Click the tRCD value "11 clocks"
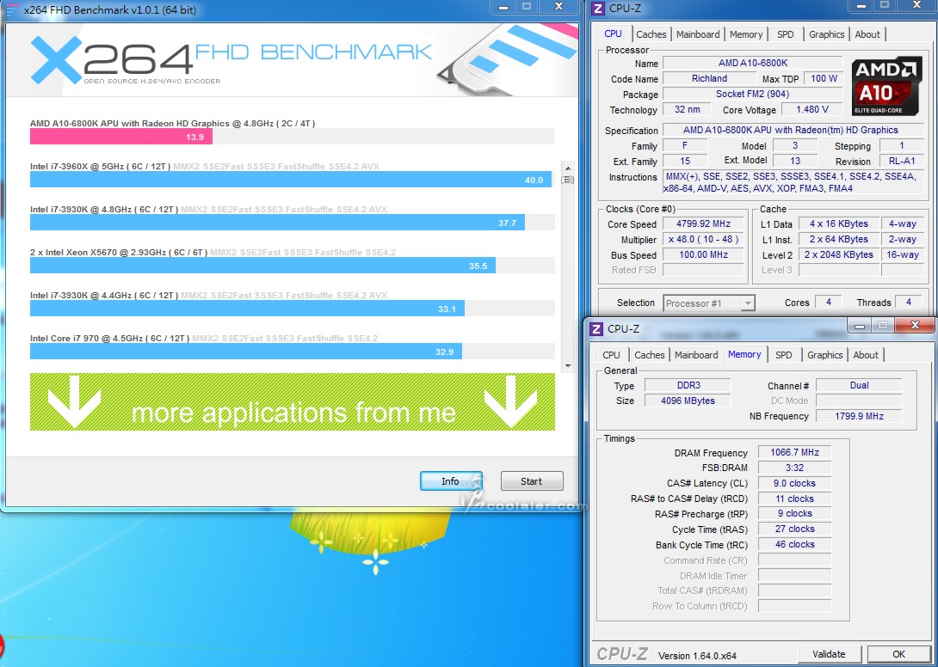 coord(794,499)
